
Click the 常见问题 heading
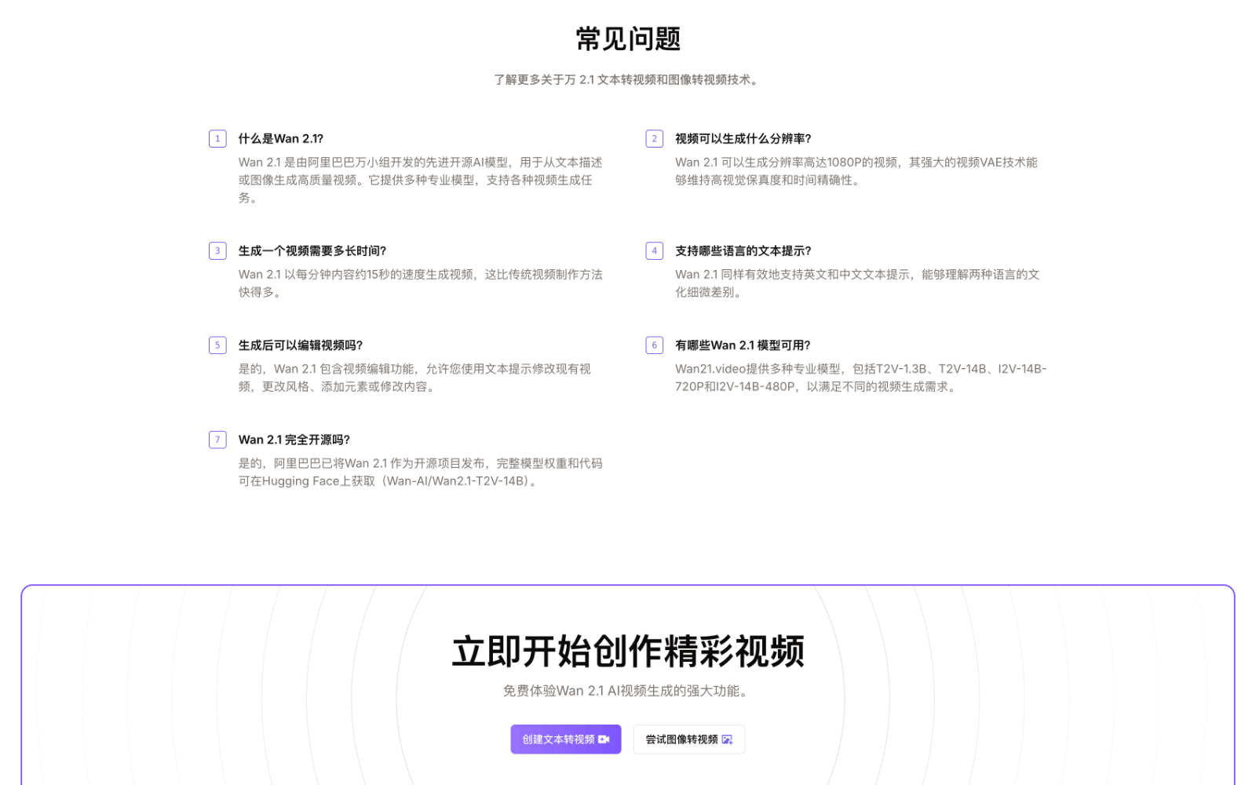tap(628, 38)
